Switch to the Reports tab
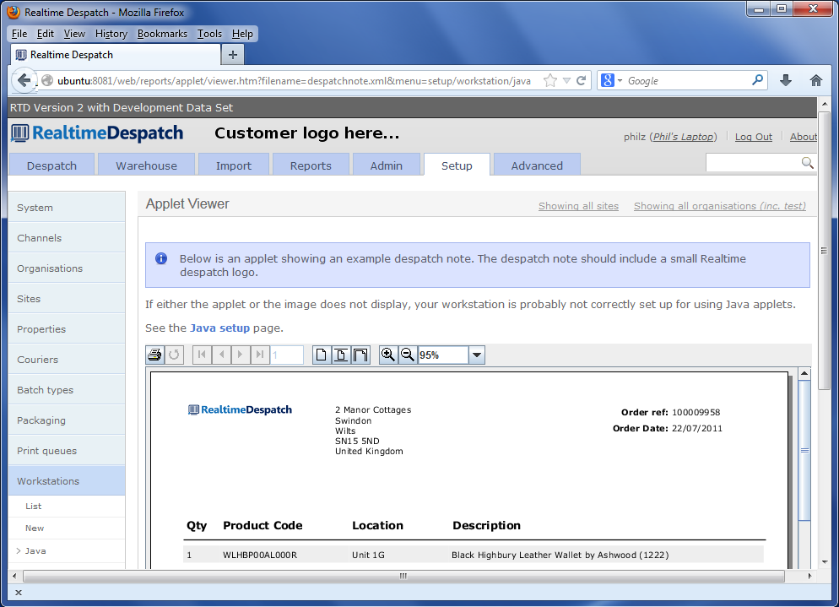The height and width of the screenshot is (607, 839). point(311,165)
